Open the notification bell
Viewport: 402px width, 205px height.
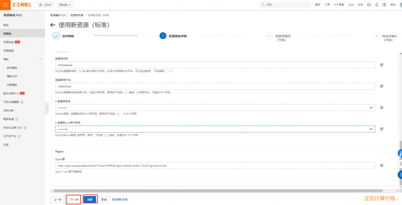click(x=376, y=5)
